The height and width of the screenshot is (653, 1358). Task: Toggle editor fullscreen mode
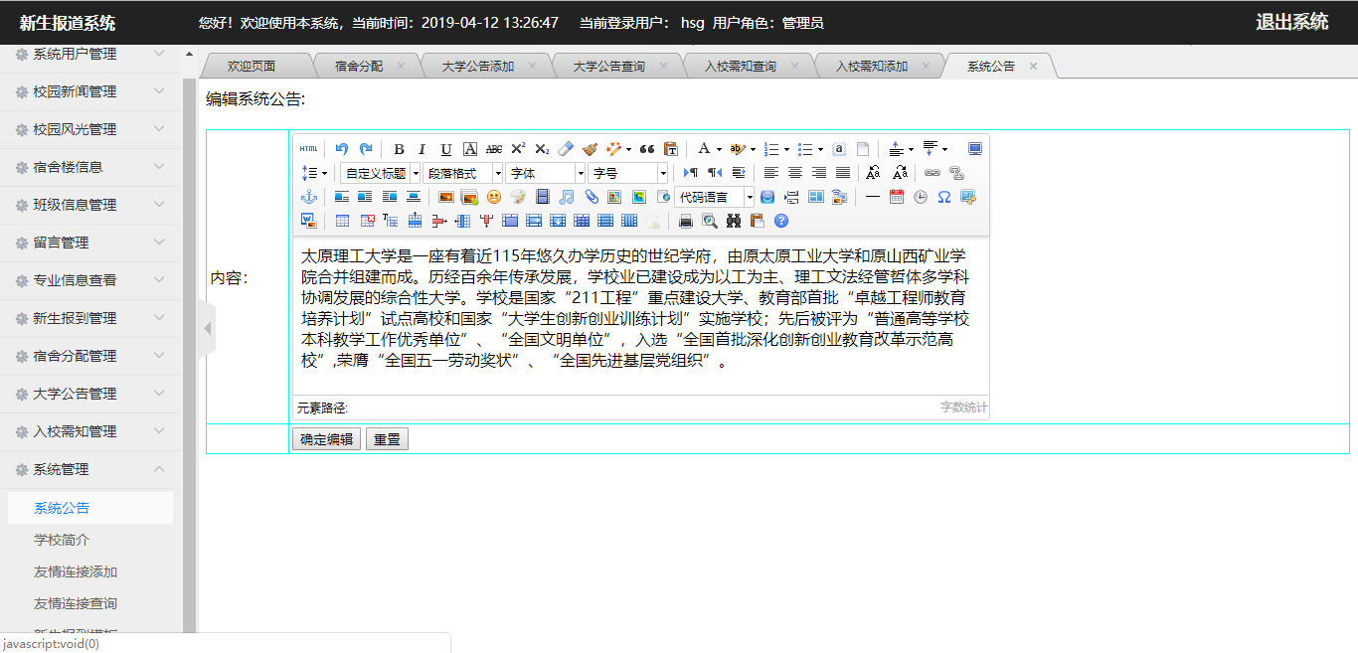coord(975,149)
